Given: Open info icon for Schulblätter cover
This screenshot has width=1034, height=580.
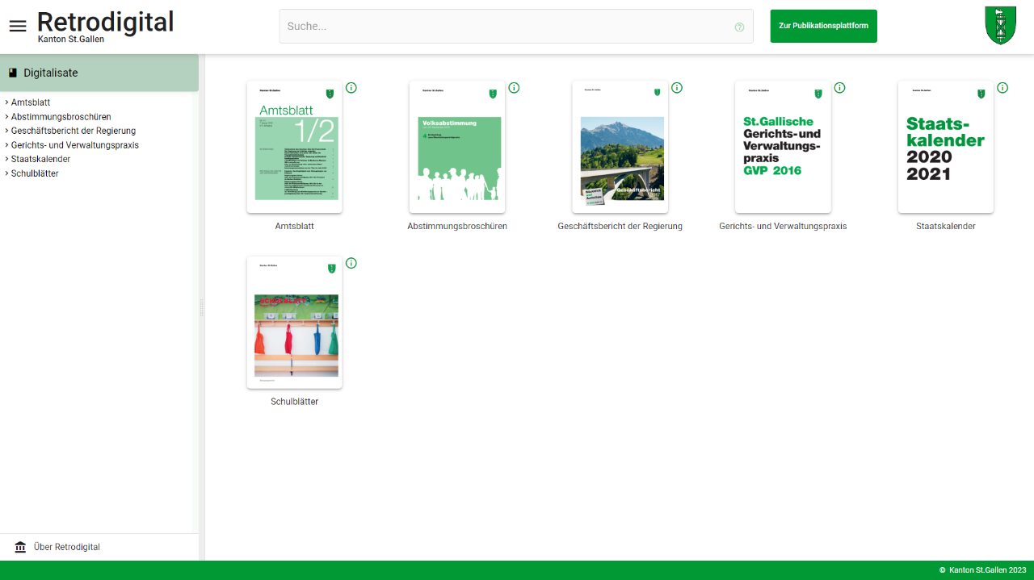Looking at the screenshot, I should click(351, 263).
